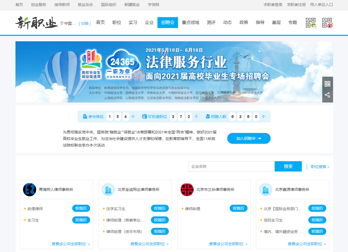The image size is (348, 252).
Task: Click the 新职业 site logo
Action: [x=37, y=23]
